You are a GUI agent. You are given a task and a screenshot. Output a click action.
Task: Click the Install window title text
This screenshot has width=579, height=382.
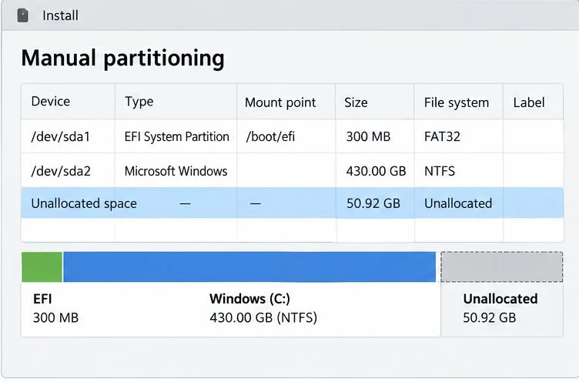(x=60, y=15)
